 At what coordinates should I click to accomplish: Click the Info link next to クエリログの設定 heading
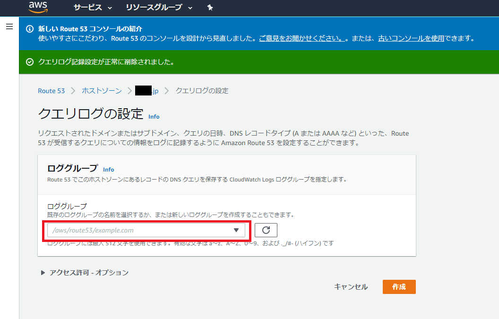pyautogui.click(x=154, y=117)
